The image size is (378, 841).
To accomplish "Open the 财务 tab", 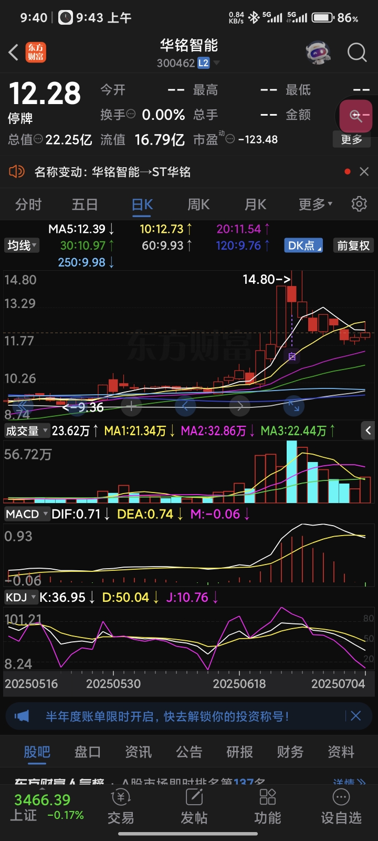I will 290,752.
